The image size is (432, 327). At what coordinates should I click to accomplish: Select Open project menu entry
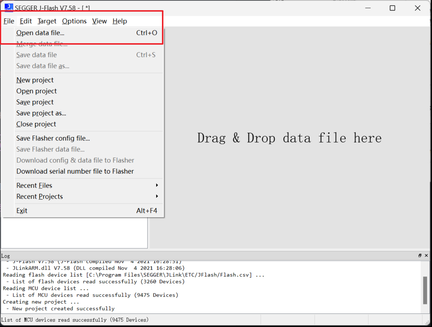tap(37, 91)
